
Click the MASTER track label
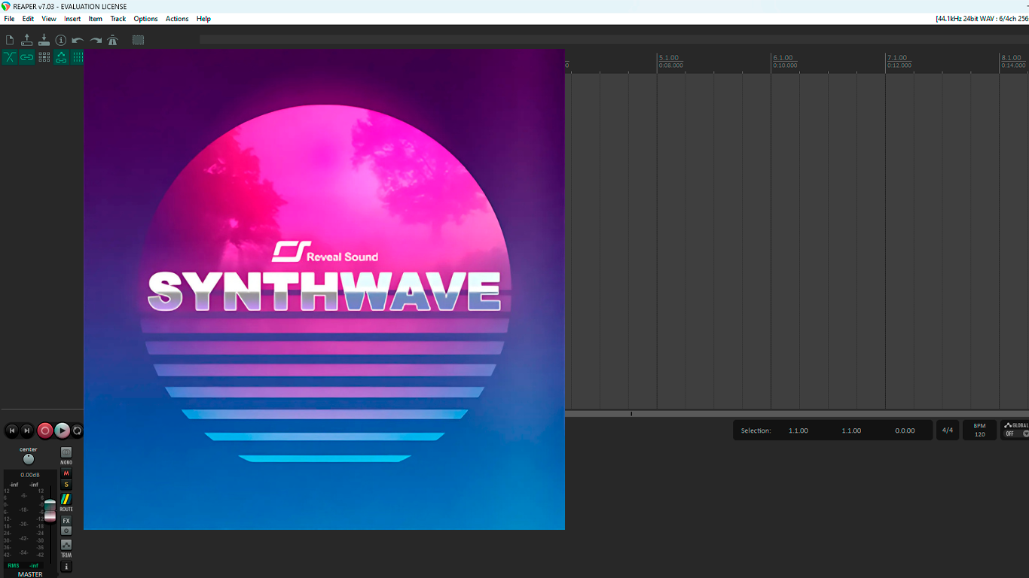pos(30,574)
